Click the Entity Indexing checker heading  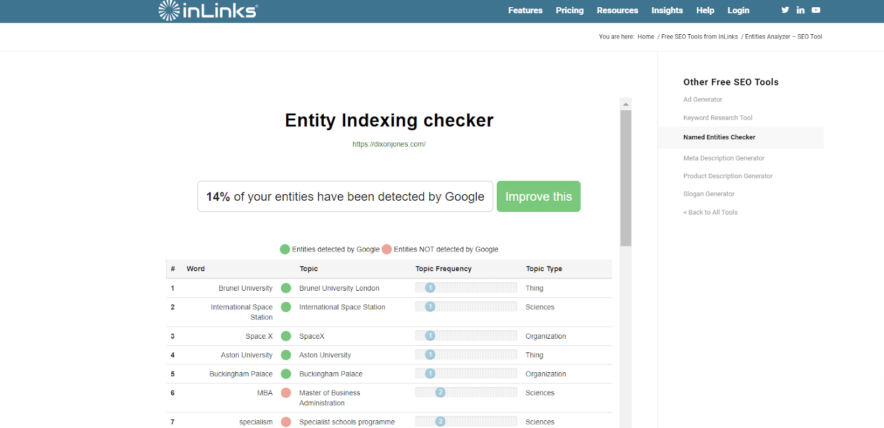389,120
